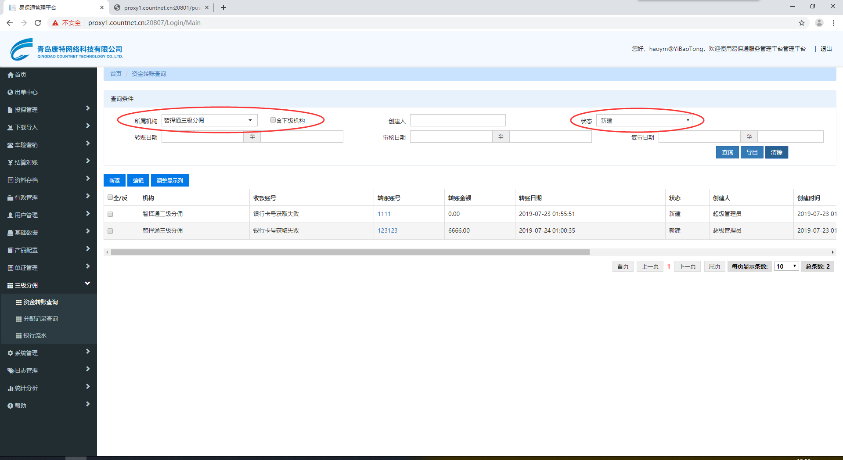Viewport: 843px width, 460px height.
Task: Select the row checkbox for transfer 123123
Action: (110, 231)
